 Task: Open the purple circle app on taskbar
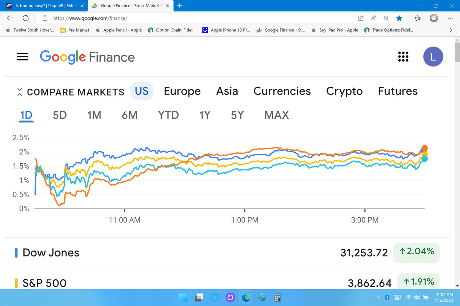coord(230,298)
